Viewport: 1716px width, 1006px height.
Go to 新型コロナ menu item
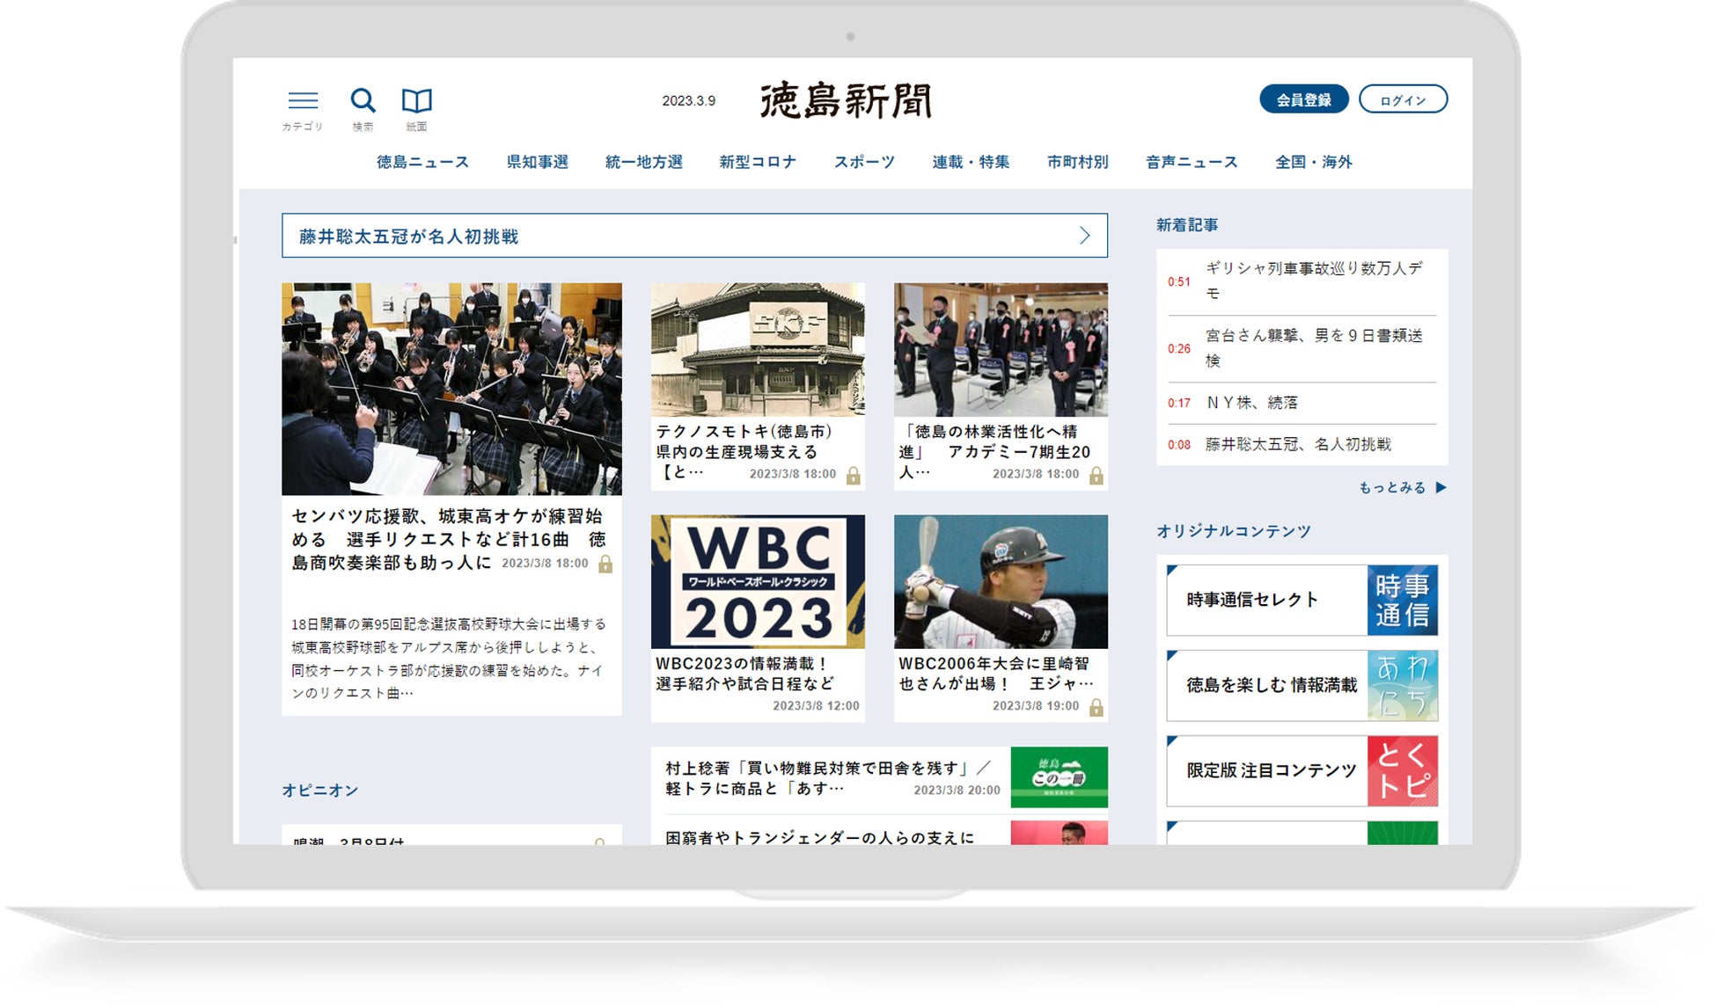758,162
